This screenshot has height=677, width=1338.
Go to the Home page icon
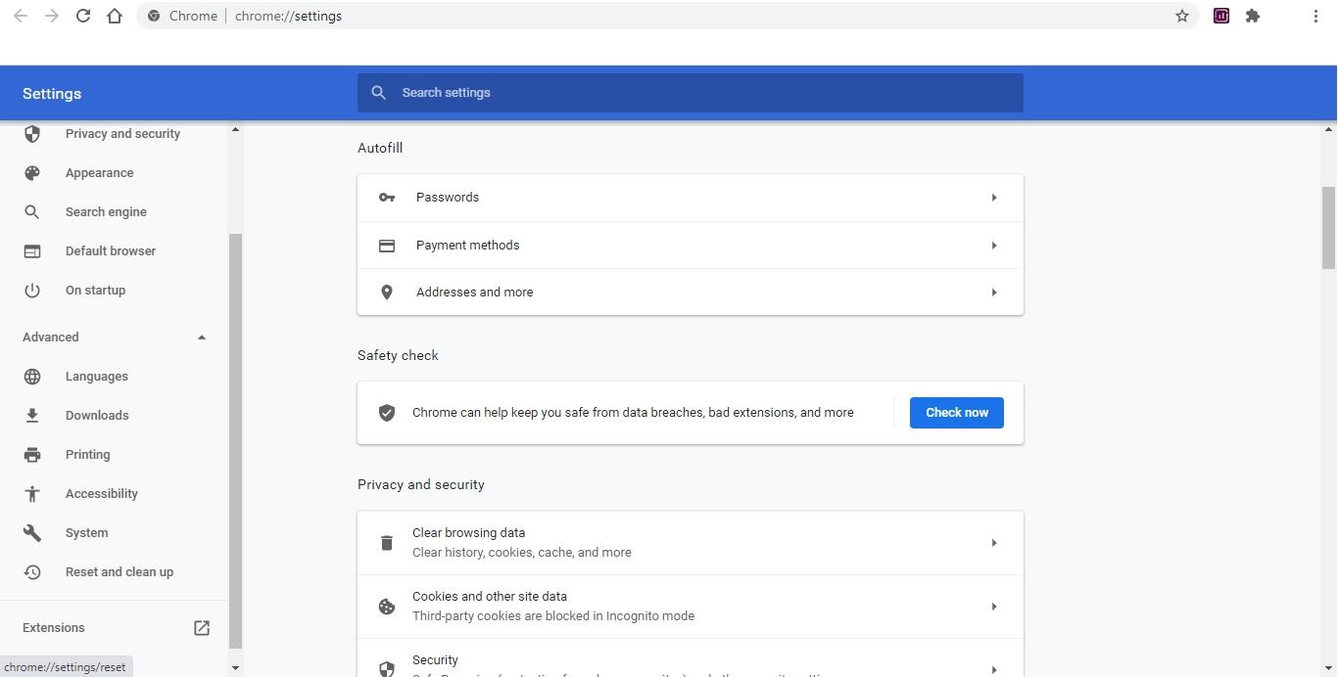(115, 16)
